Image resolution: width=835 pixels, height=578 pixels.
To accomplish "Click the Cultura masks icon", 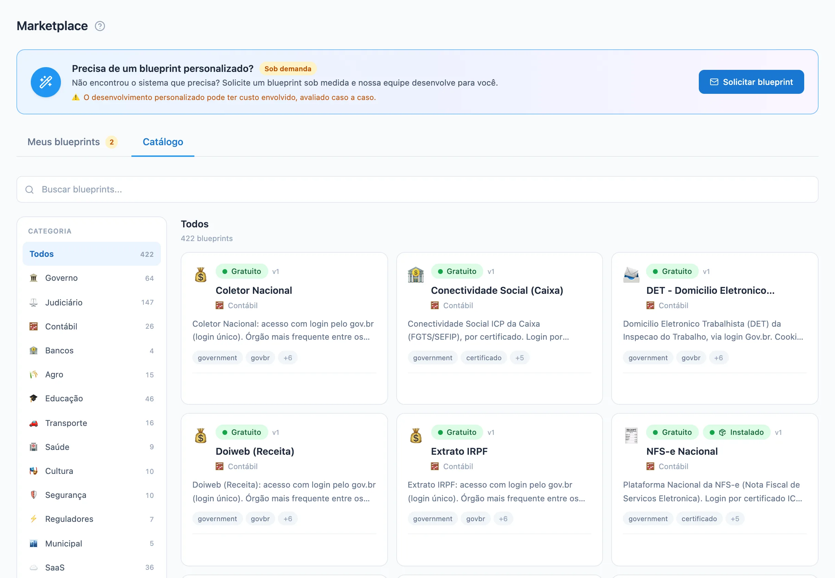I will [x=34, y=471].
